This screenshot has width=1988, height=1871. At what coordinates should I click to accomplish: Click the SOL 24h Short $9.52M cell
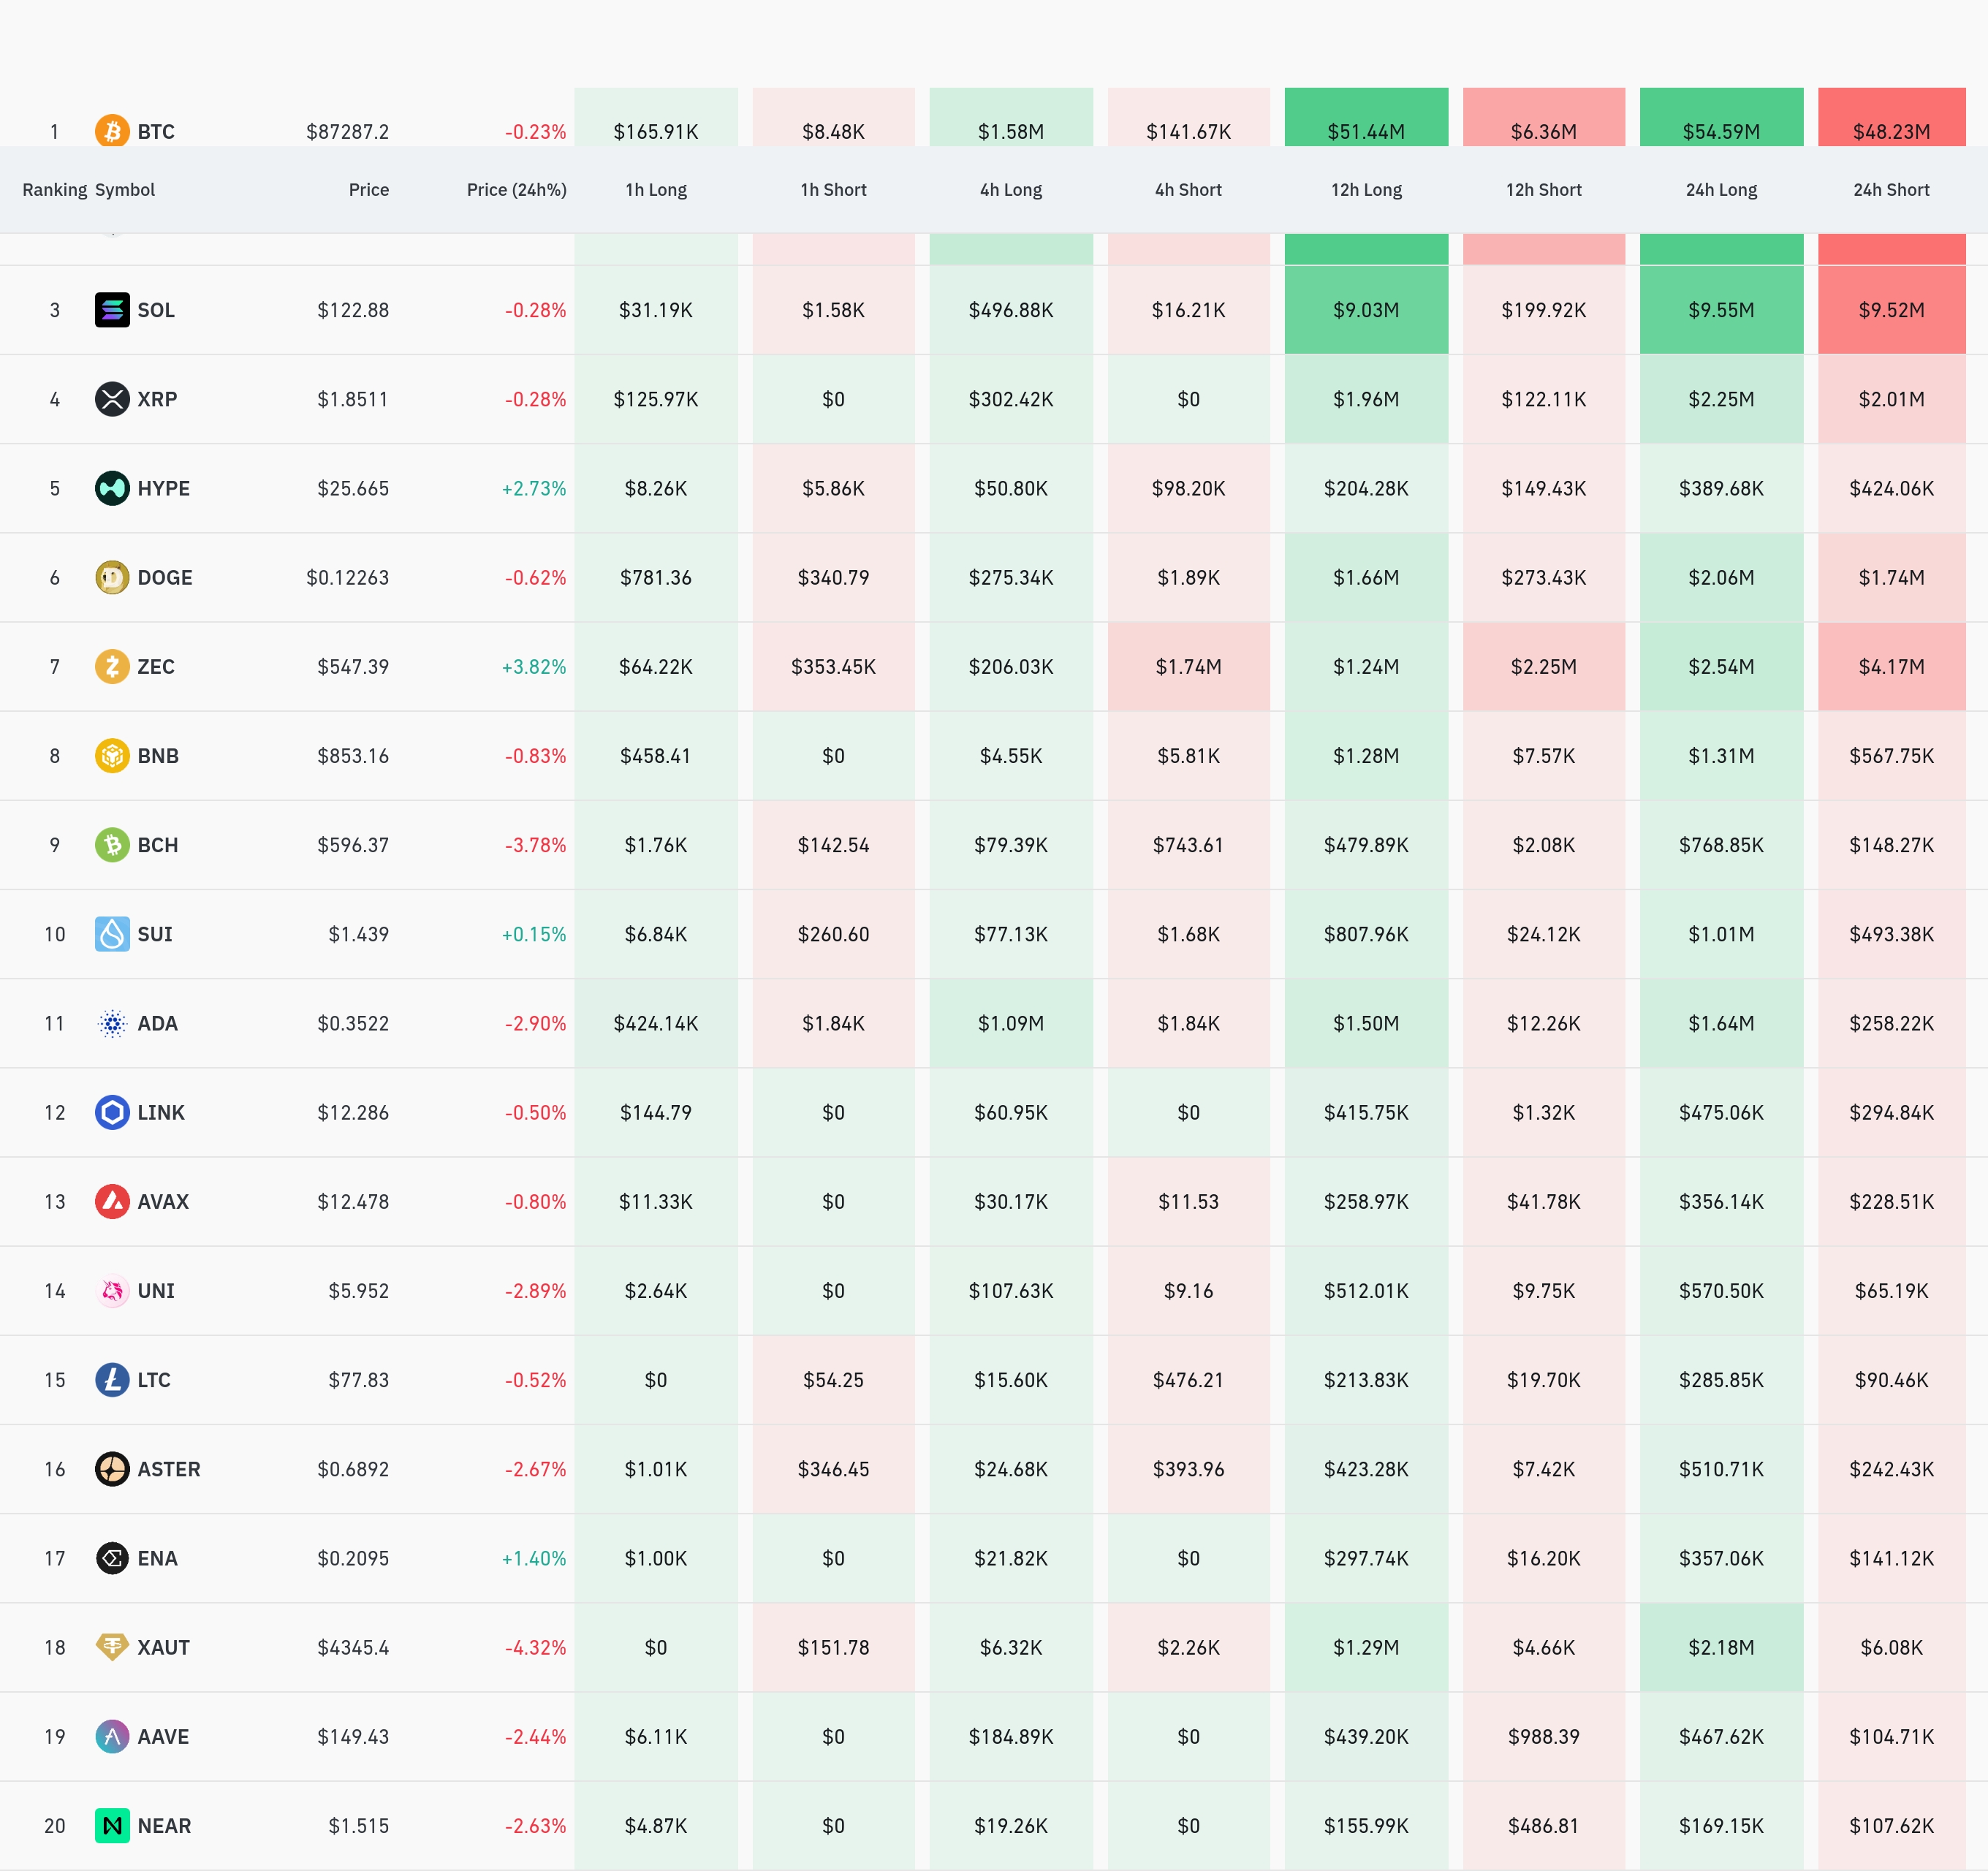tap(1890, 310)
